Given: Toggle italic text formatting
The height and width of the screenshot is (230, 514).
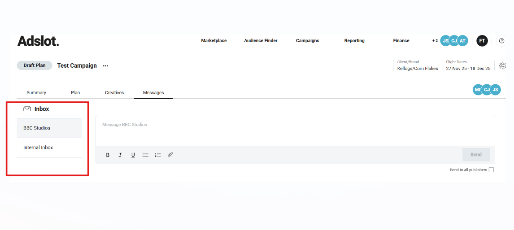Looking at the screenshot, I should (120, 155).
